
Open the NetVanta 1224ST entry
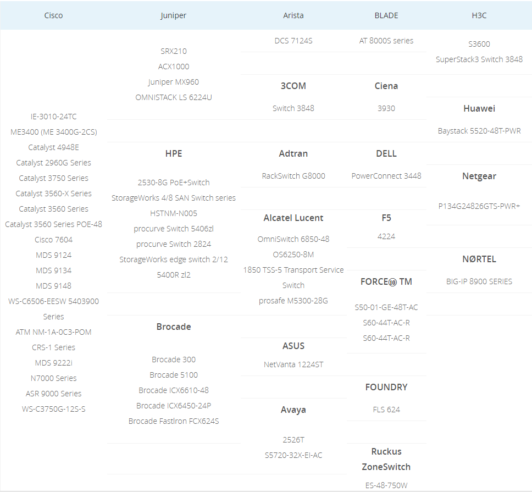tap(293, 364)
